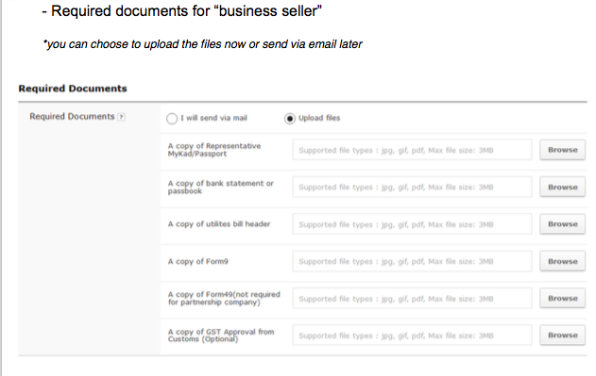
Task: Click the 'A copy of utilites bill header' label
Action: pyautogui.click(x=219, y=224)
